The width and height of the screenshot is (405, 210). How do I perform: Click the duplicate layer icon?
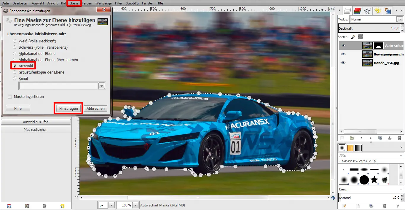380,138
